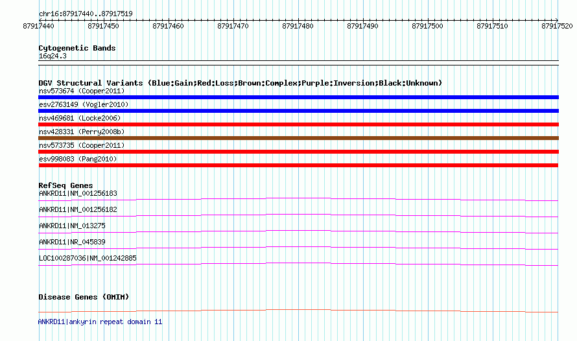577x341 pixels.
Task: Click the 87917480 ruler coordinate
Action: pyautogui.click(x=298, y=26)
